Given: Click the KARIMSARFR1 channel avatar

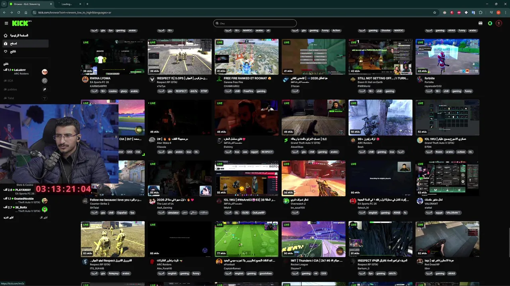Looking at the screenshot, I should click(85, 79).
